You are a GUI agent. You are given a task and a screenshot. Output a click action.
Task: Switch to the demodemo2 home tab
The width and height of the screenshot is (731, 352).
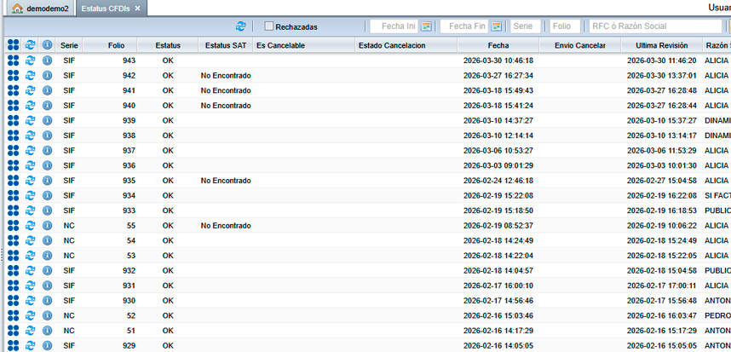point(40,8)
